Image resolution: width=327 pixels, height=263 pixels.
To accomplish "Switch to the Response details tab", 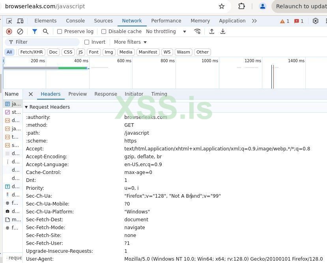I will pyautogui.click(x=106, y=94).
